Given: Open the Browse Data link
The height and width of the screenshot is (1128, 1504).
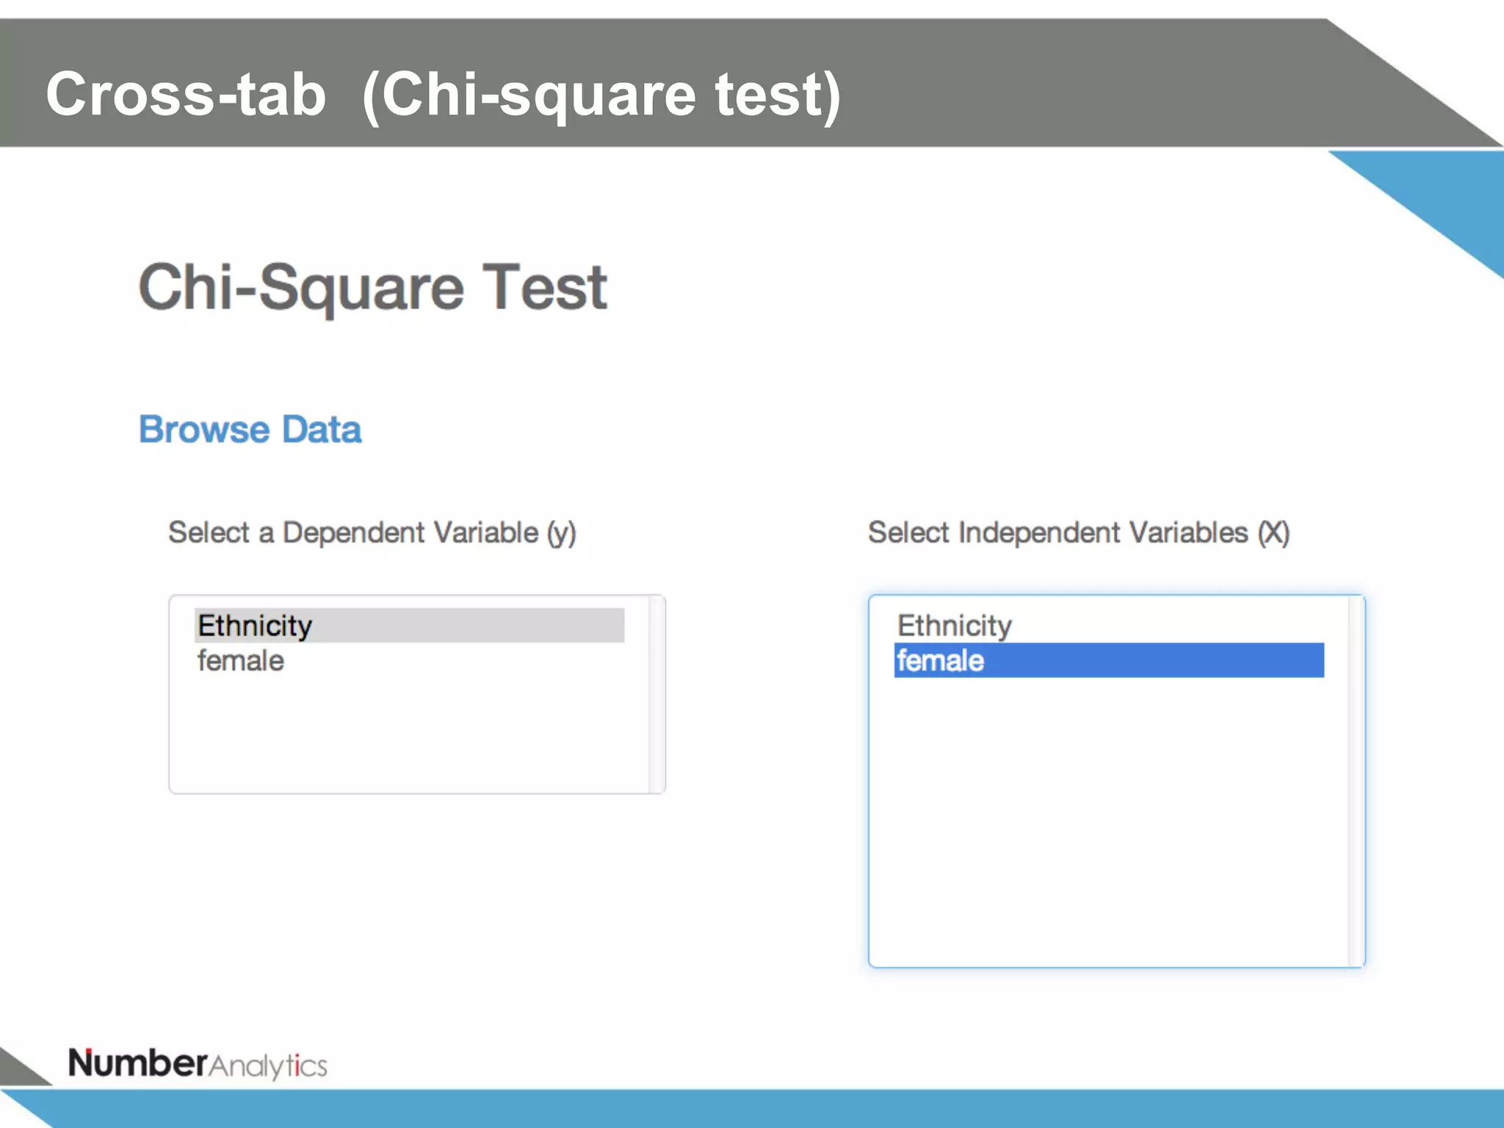Looking at the screenshot, I should point(250,430).
